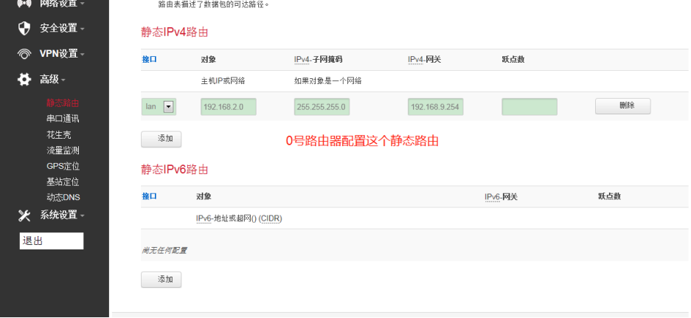Select GPS定位 in sidebar
Viewport: 691px width, 318px height.
click(63, 166)
